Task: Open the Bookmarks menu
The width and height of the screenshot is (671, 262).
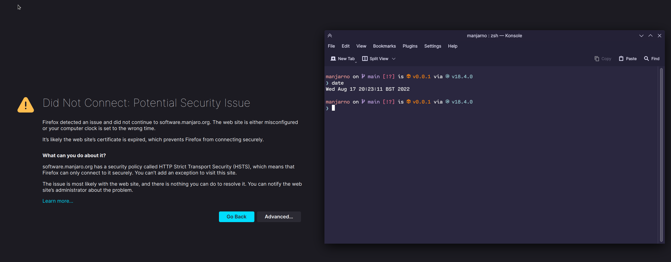Action: [384, 46]
